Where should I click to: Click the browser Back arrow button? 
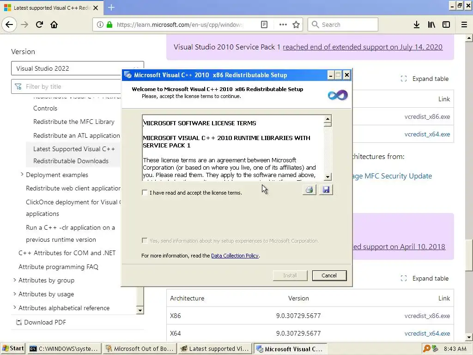pyautogui.click(x=9, y=25)
